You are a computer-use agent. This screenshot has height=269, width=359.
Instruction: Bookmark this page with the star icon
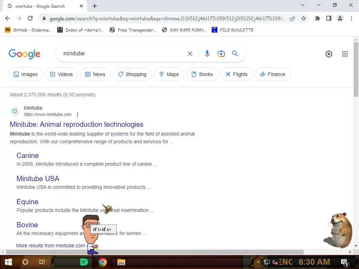coord(304,18)
